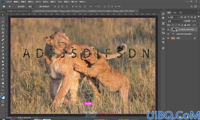Expand the layer opacity 100% dropdown arrow
The image size is (200, 120).
pos(198,21)
